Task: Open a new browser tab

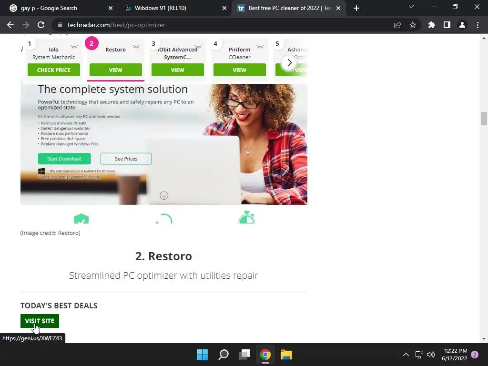Action: 356,8
